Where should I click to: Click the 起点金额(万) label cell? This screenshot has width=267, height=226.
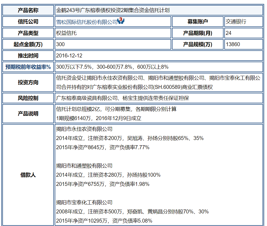(28, 44)
